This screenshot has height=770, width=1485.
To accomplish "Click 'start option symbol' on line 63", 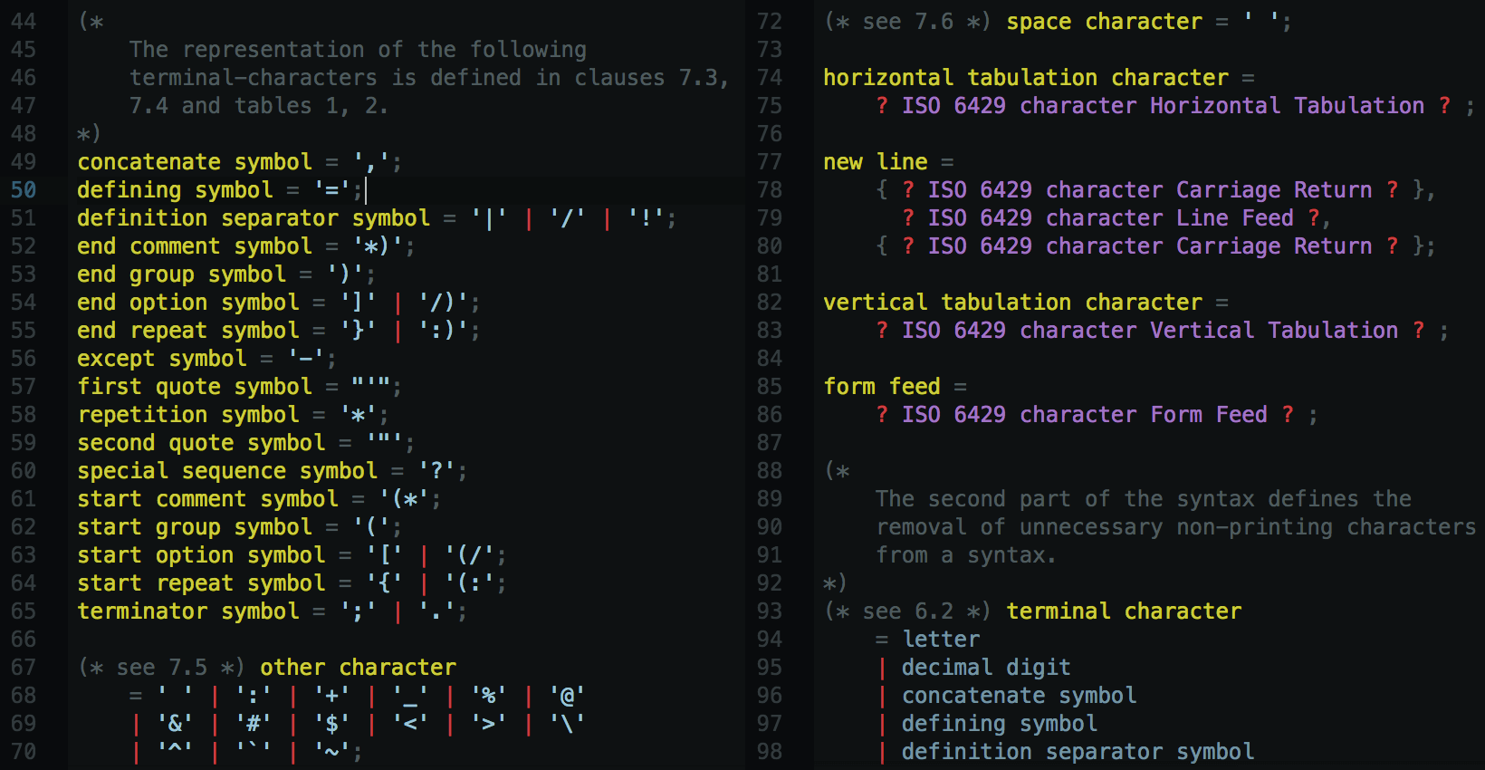I will pyautogui.click(x=201, y=554).
